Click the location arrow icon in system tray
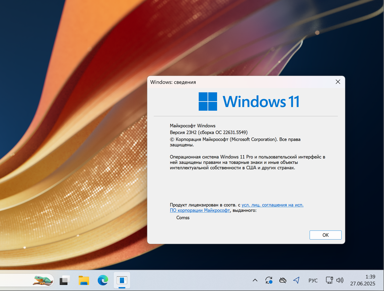This screenshot has height=291, width=384. (x=296, y=280)
